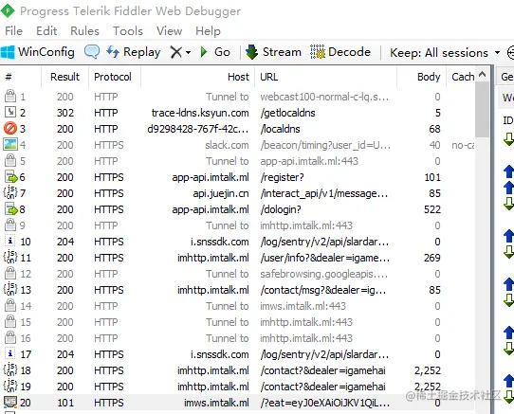The image size is (514, 414).
Task: Open the Rules menu
Action: [84, 31]
